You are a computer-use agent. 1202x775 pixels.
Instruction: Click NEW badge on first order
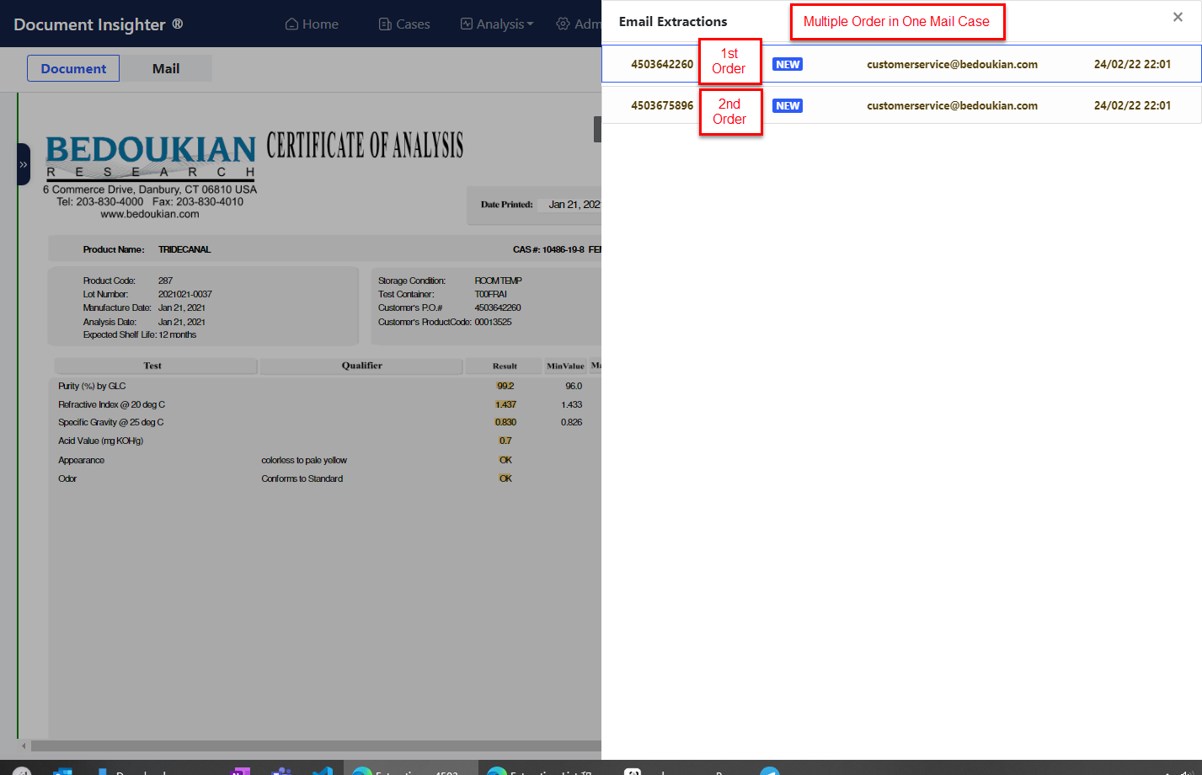(788, 65)
